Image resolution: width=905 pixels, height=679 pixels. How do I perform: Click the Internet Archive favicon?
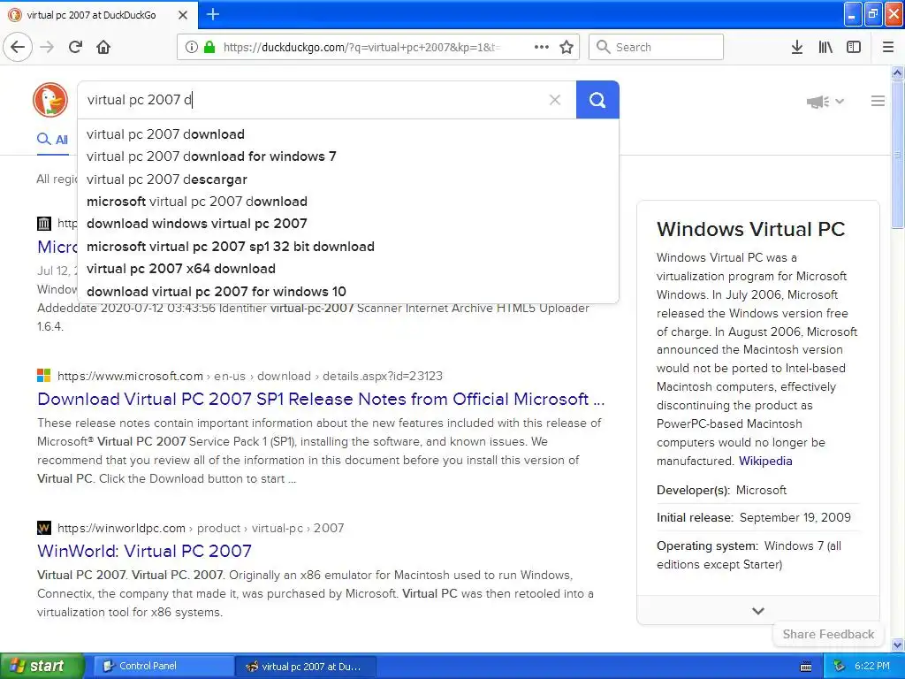click(x=44, y=224)
